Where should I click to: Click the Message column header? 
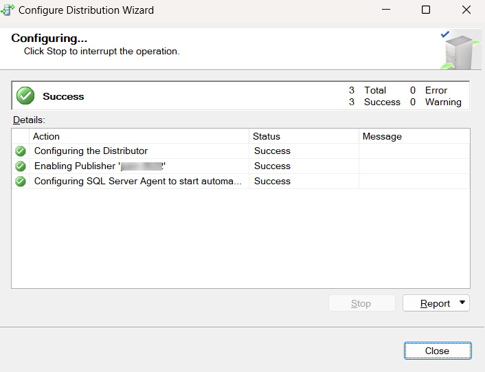click(412, 136)
